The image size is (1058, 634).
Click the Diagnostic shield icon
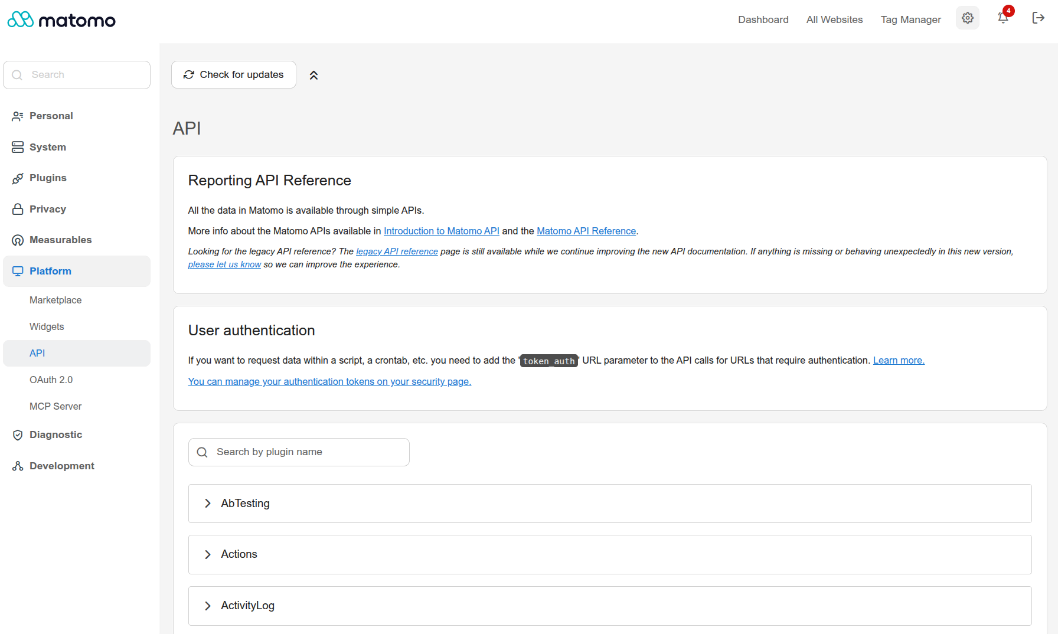tap(18, 435)
